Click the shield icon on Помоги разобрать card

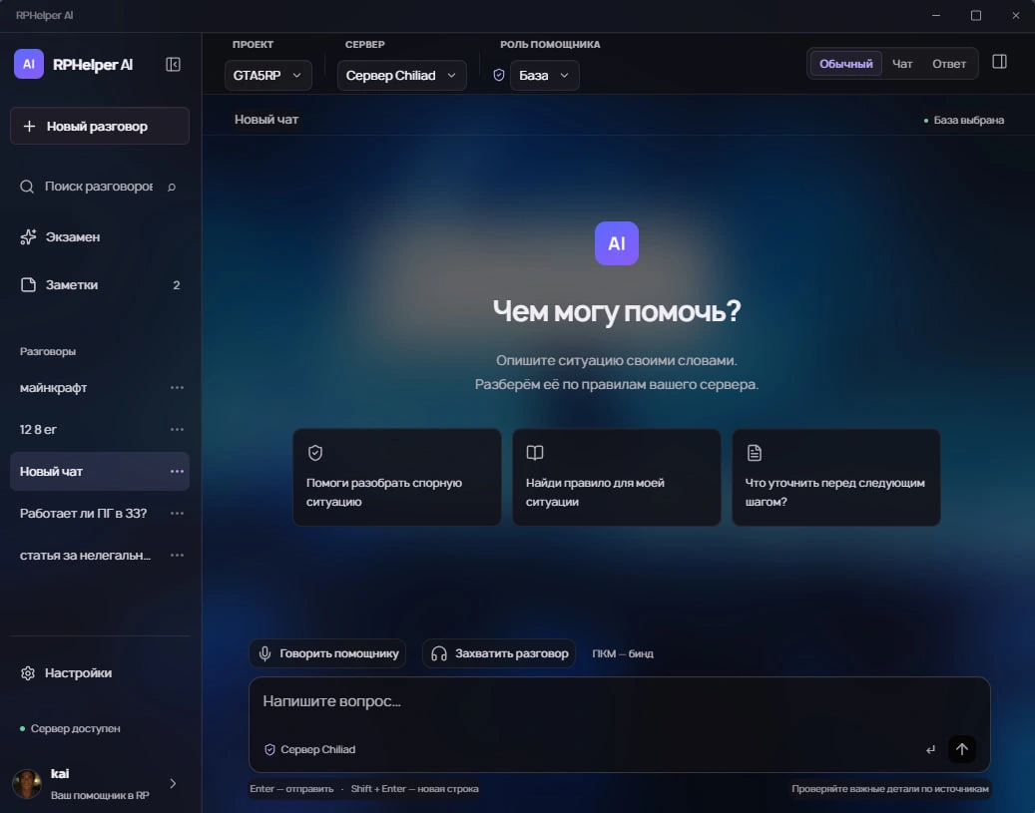315,453
